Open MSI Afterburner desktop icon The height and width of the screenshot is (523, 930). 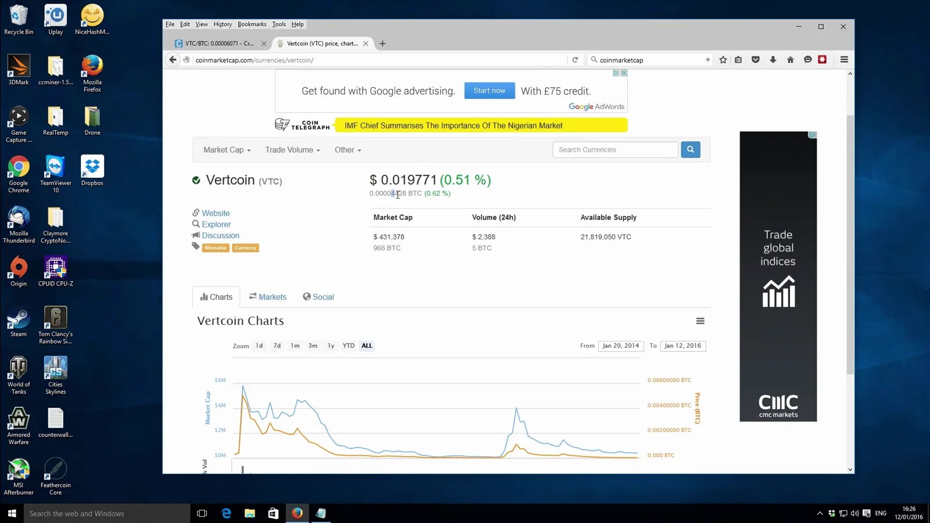19,477
